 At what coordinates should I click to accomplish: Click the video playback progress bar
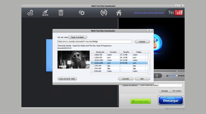coord(165,71)
